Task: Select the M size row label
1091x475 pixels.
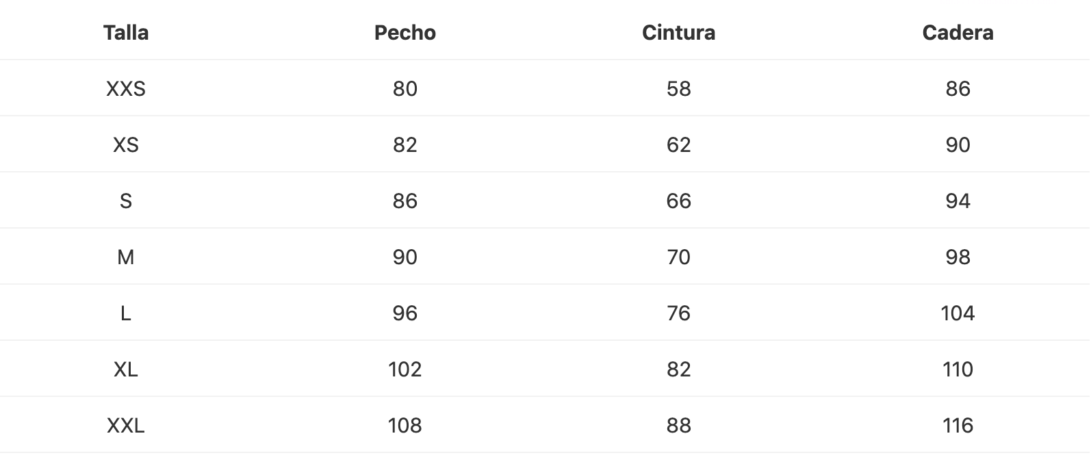Action: click(126, 257)
